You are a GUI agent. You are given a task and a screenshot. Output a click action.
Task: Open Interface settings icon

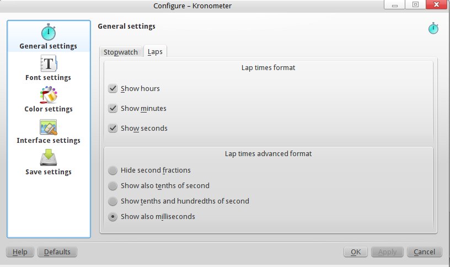pyautogui.click(x=48, y=126)
